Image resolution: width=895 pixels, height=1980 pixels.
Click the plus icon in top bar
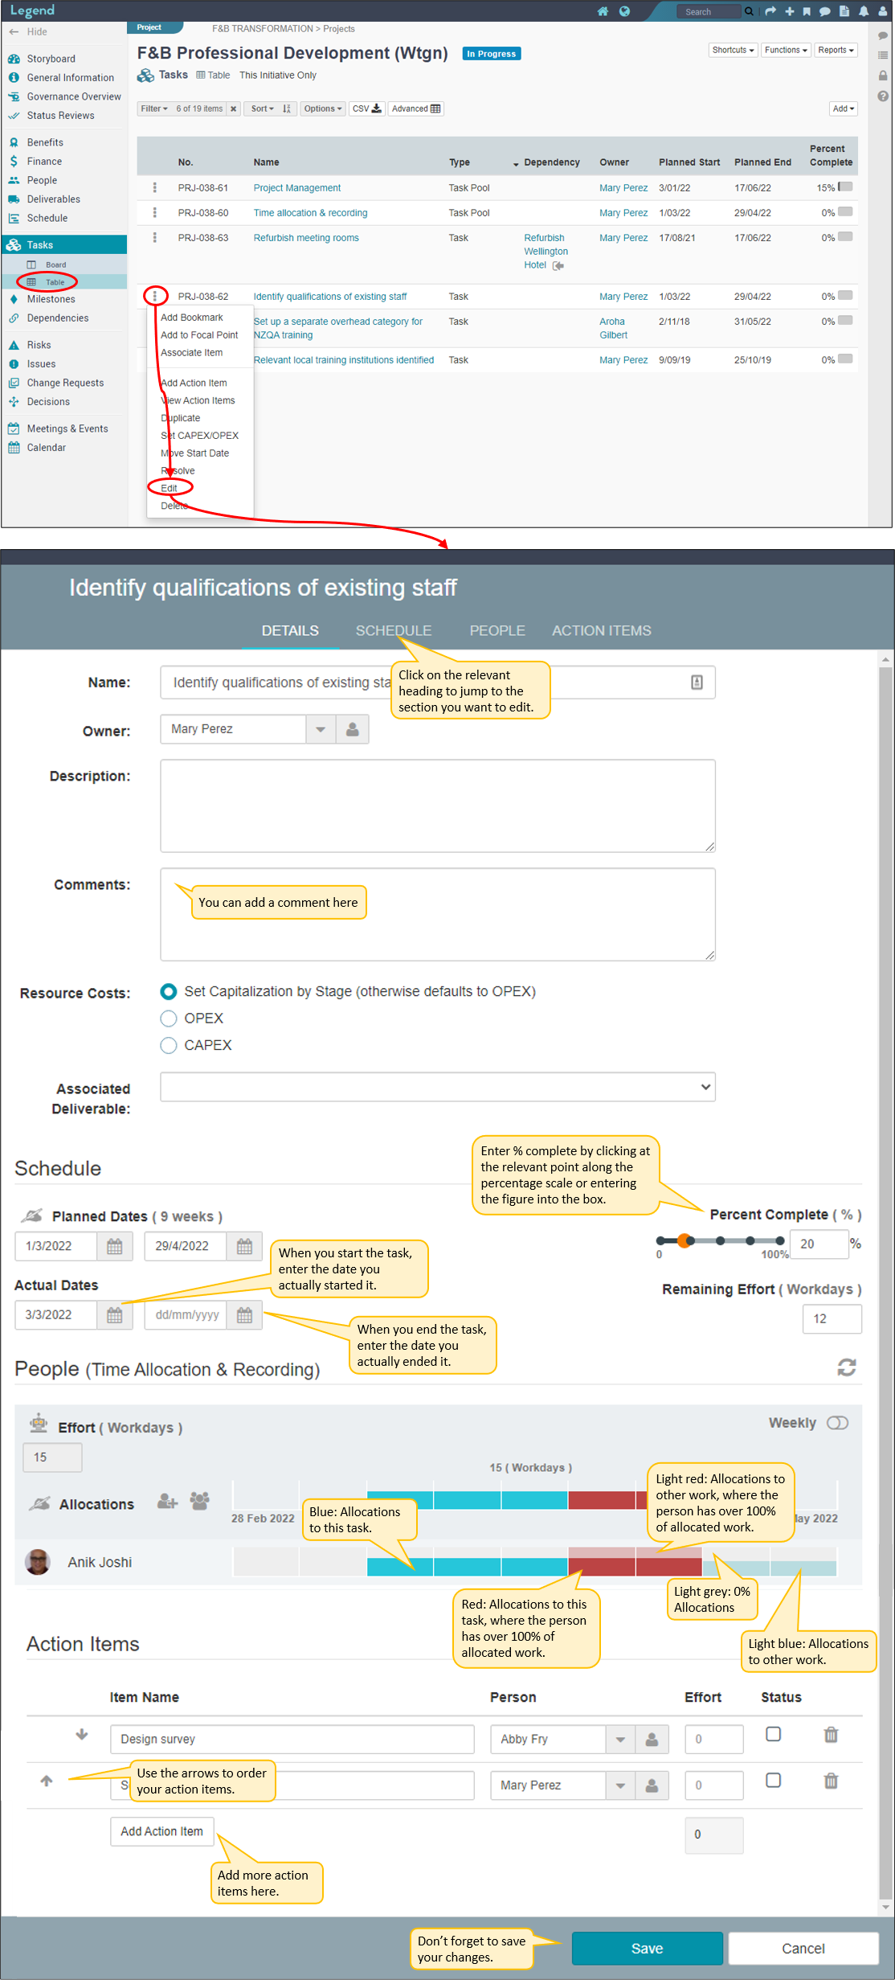click(x=790, y=11)
